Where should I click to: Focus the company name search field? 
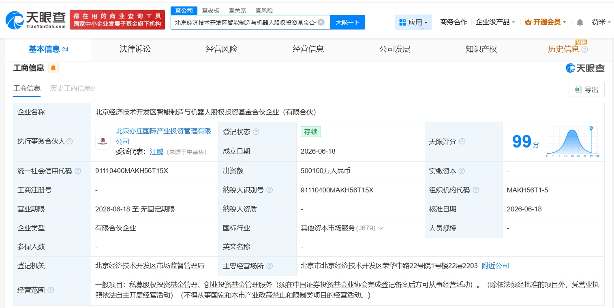coord(246,22)
